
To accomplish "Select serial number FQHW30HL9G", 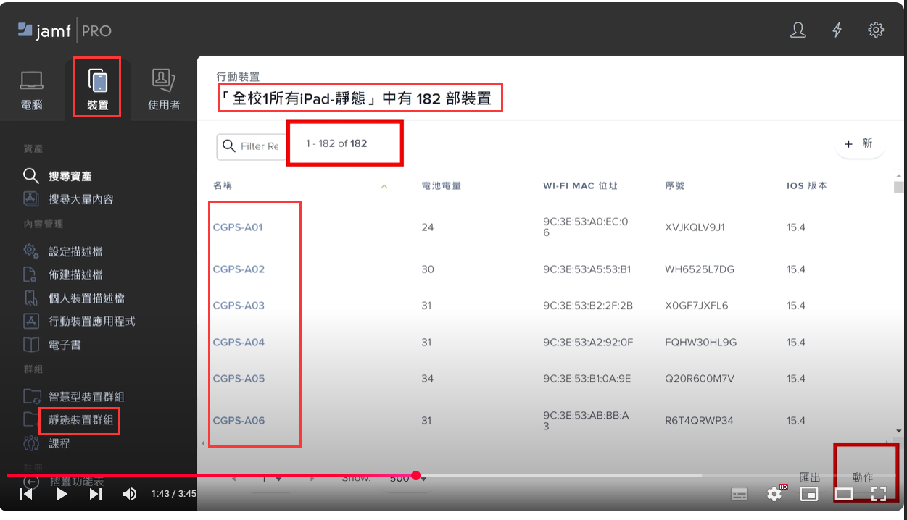I will pyautogui.click(x=700, y=342).
